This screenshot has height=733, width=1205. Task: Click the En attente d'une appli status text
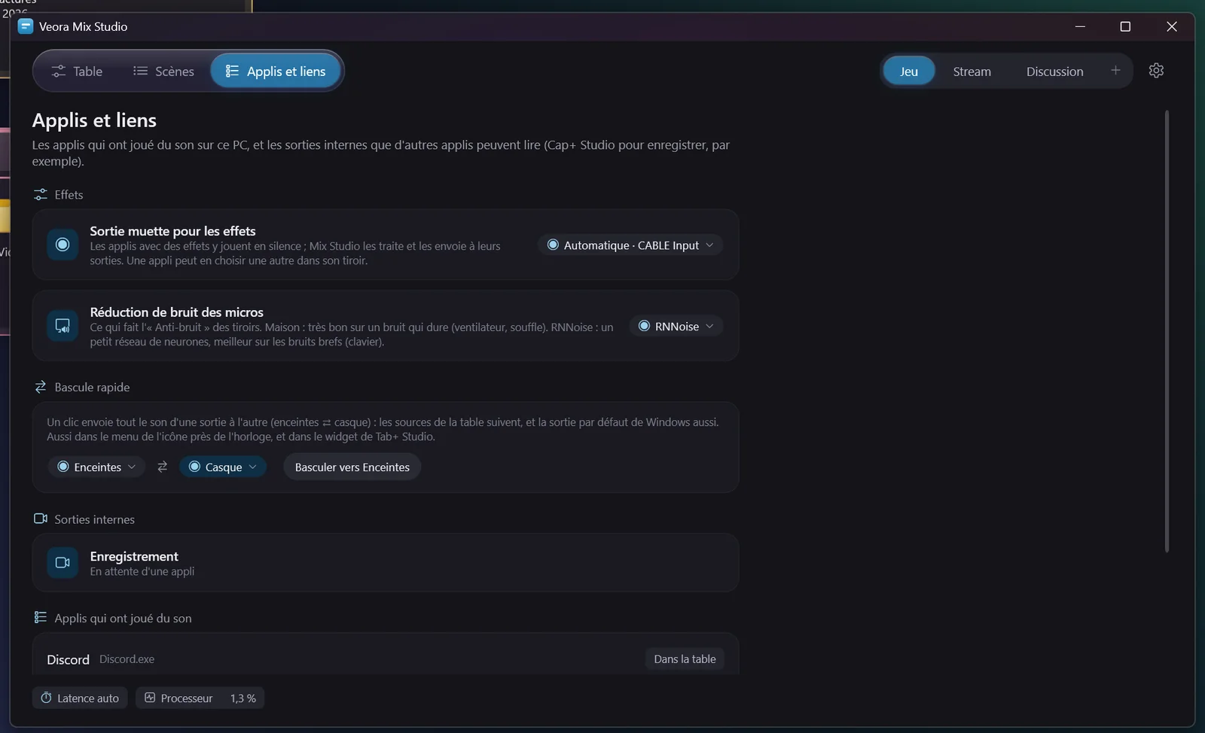pos(142,571)
